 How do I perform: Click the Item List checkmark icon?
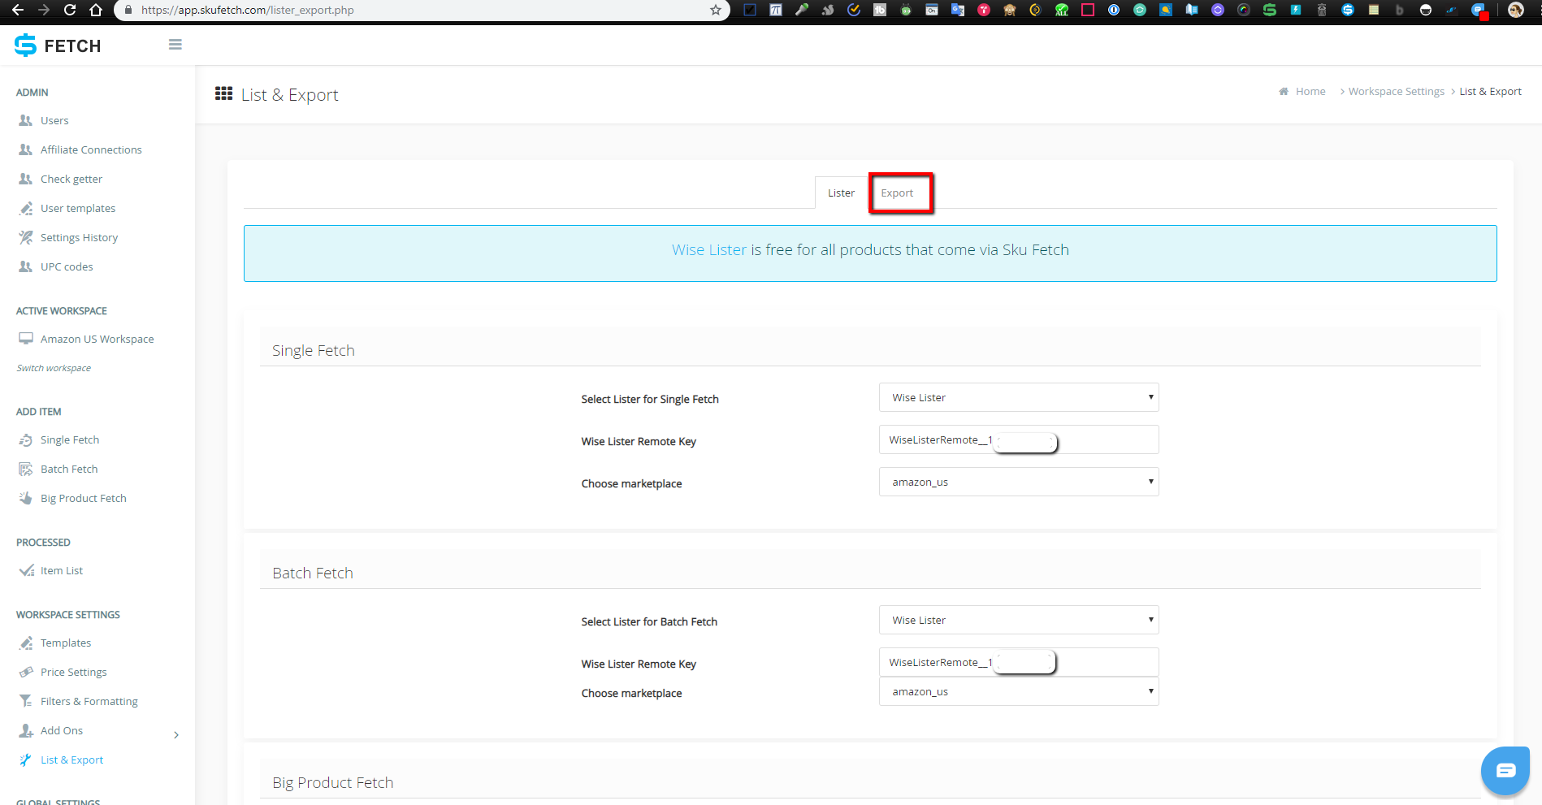pyautogui.click(x=26, y=570)
